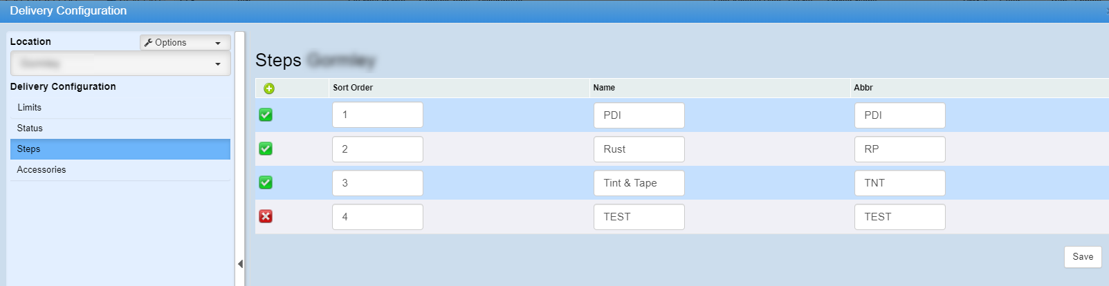Image resolution: width=1109 pixels, height=286 pixels.
Task: Collapse the left sidebar panel arrow
Action: pyautogui.click(x=240, y=264)
